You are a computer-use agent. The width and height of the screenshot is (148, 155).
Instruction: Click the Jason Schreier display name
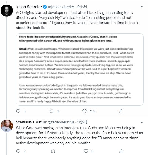tap(29, 7)
